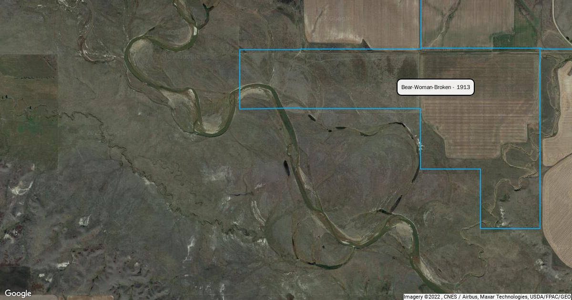Image resolution: width=572 pixels, height=300 pixels.
Task: Click the southeast corner of the blue parcel outline
Action: (540, 229)
